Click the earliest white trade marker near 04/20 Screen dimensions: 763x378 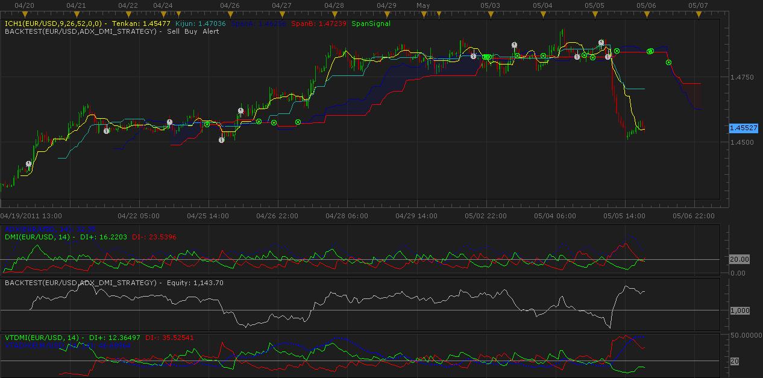29,163
